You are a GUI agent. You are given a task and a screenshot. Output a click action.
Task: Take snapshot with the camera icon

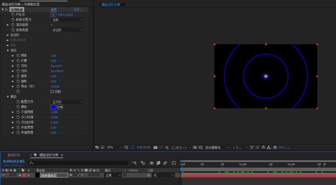pyautogui.click(x=156, y=147)
